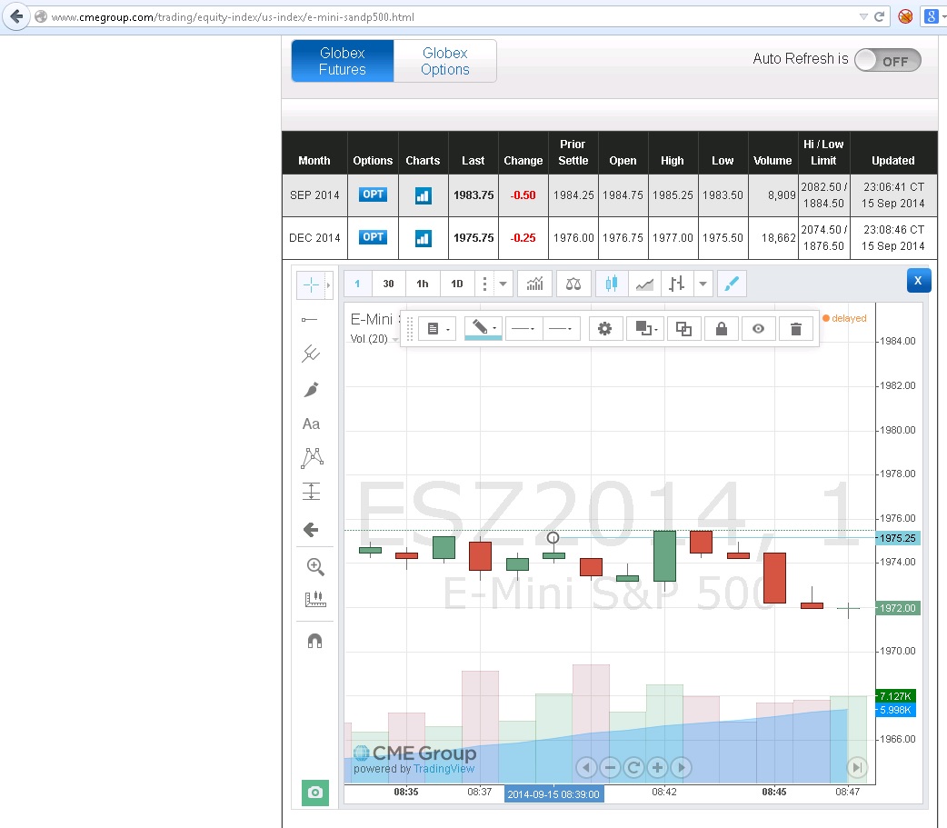Switch chart to candlestick style
Screen dimensions: 947x828
[x=612, y=284]
